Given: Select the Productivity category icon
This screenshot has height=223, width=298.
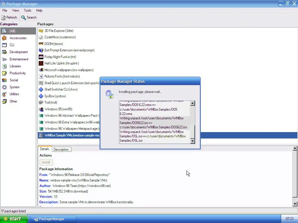Looking at the screenshot, I should click(4, 73).
